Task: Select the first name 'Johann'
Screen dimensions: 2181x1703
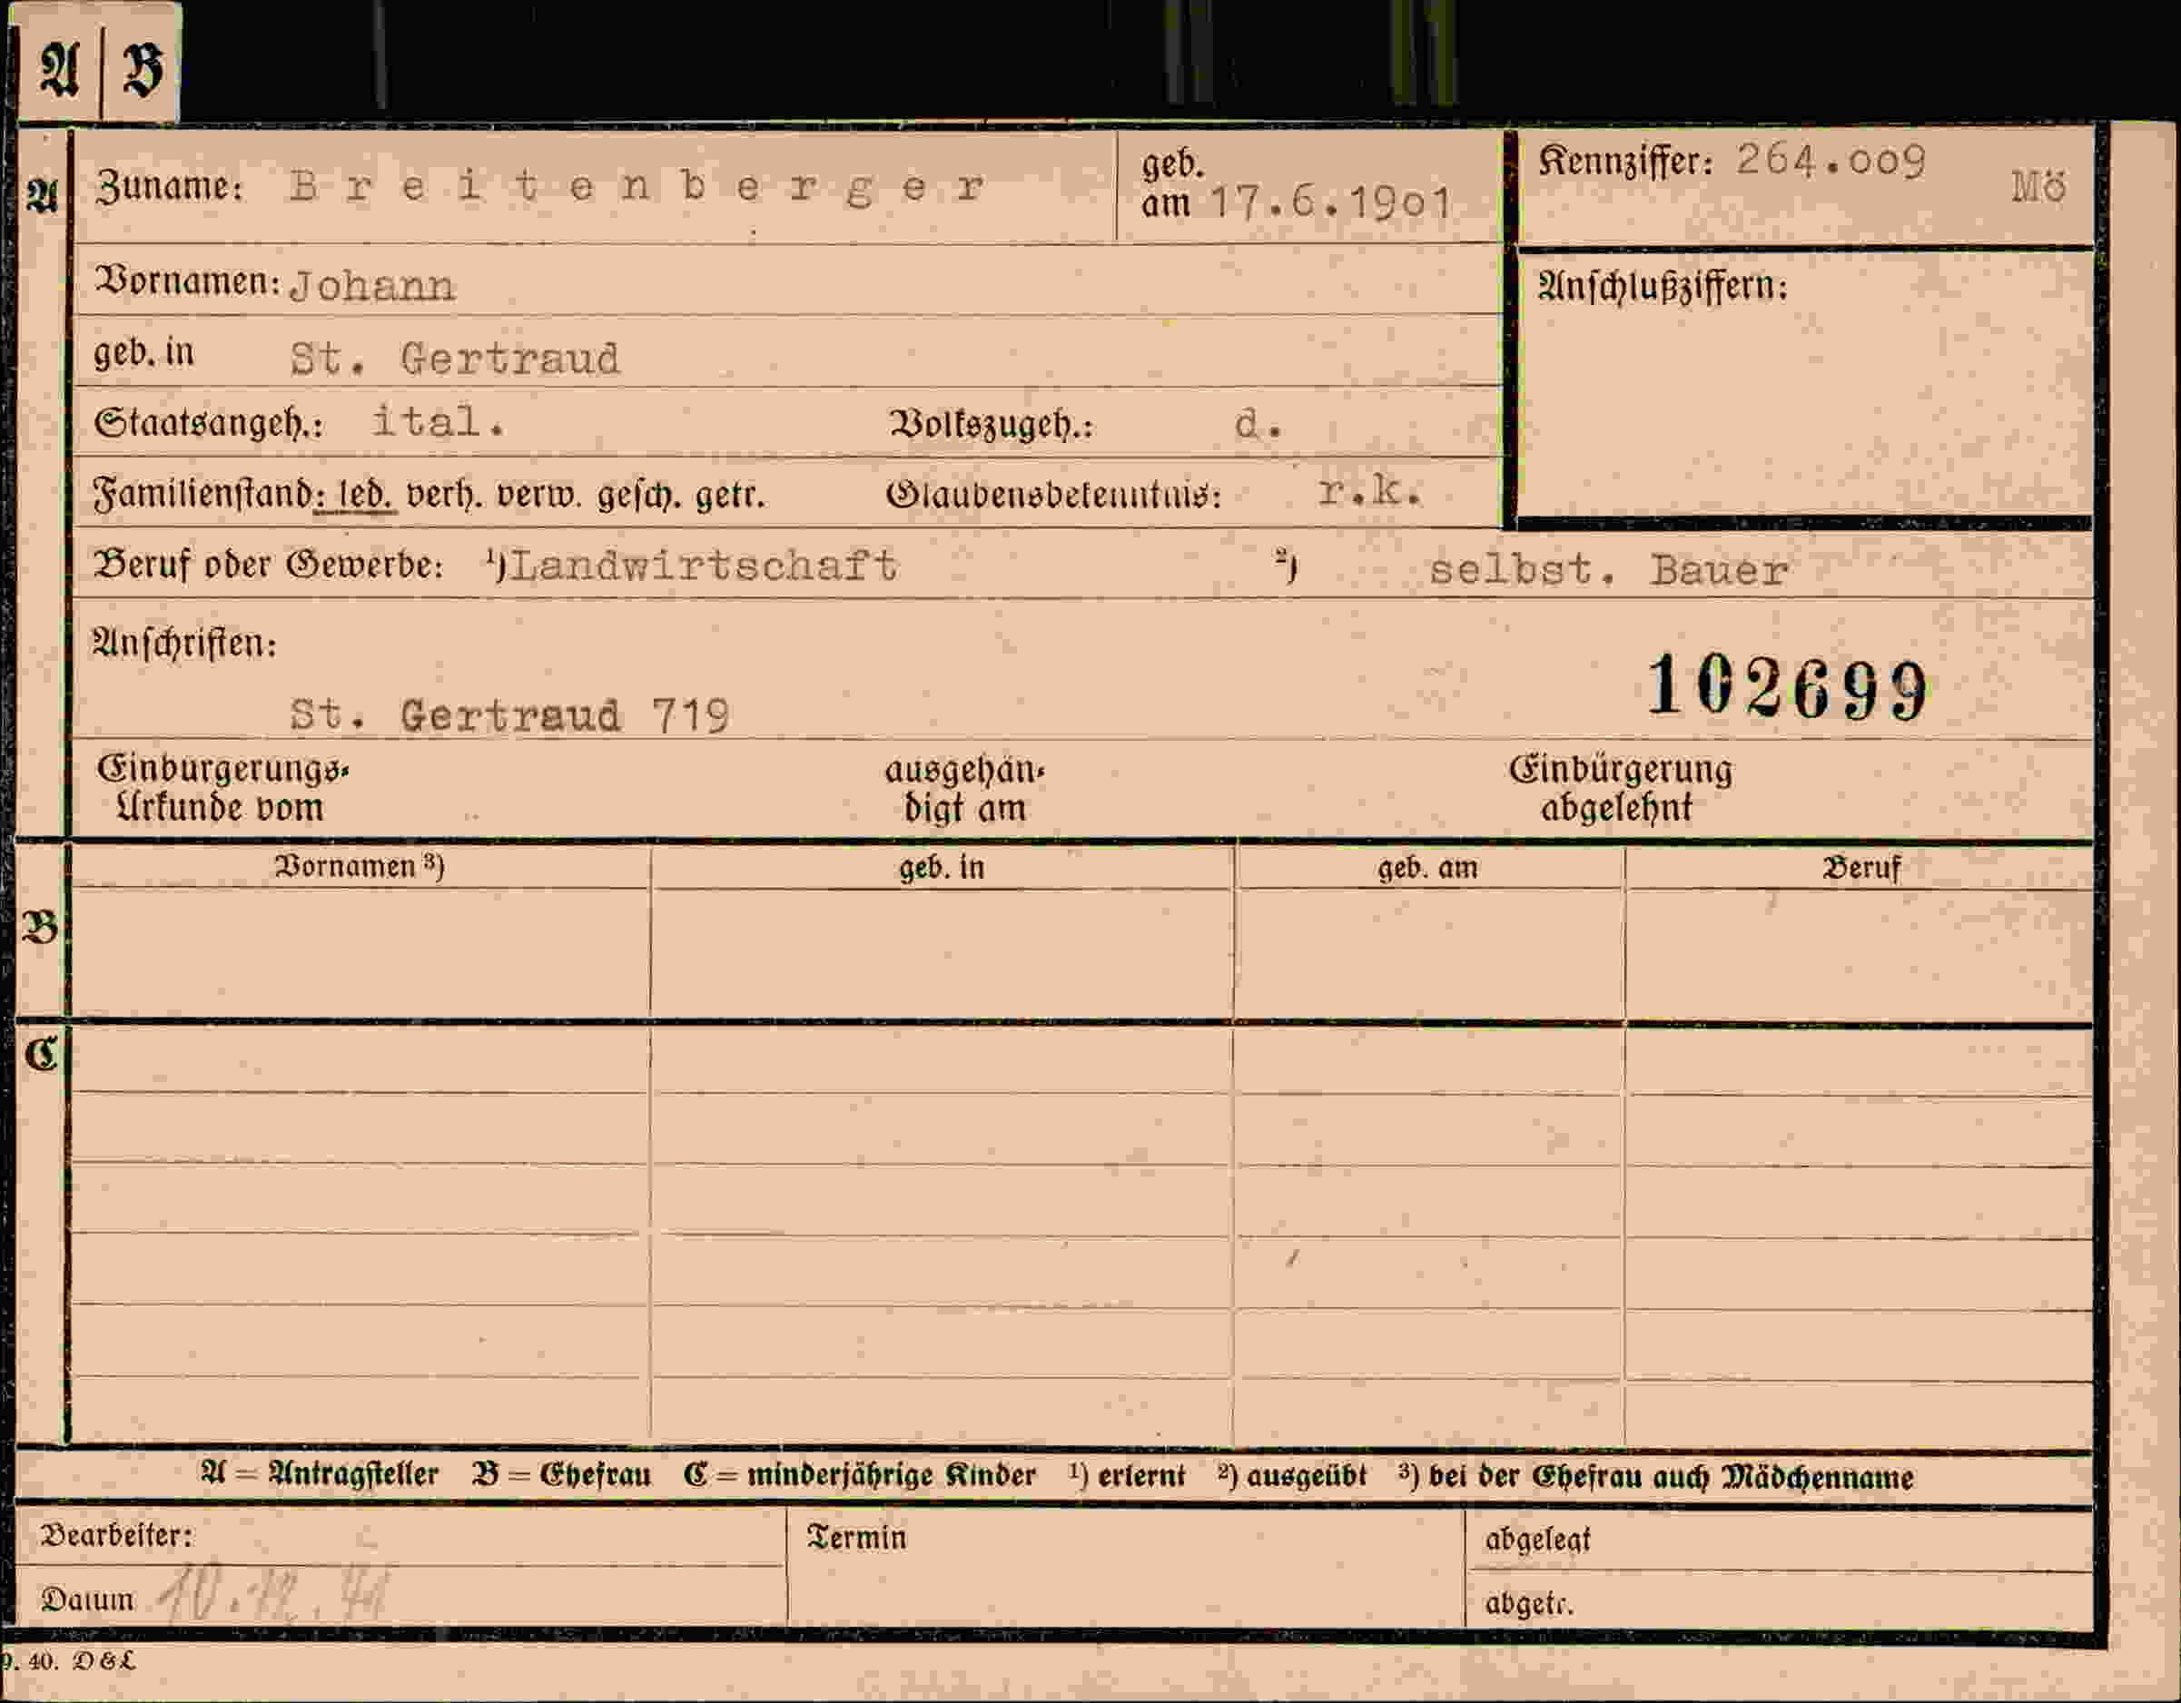Action: (371, 287)
